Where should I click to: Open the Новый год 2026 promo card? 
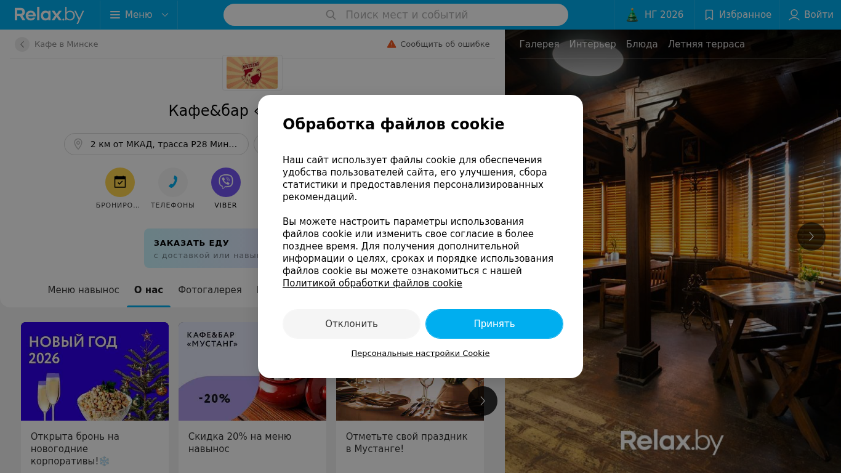coord(95,397)
